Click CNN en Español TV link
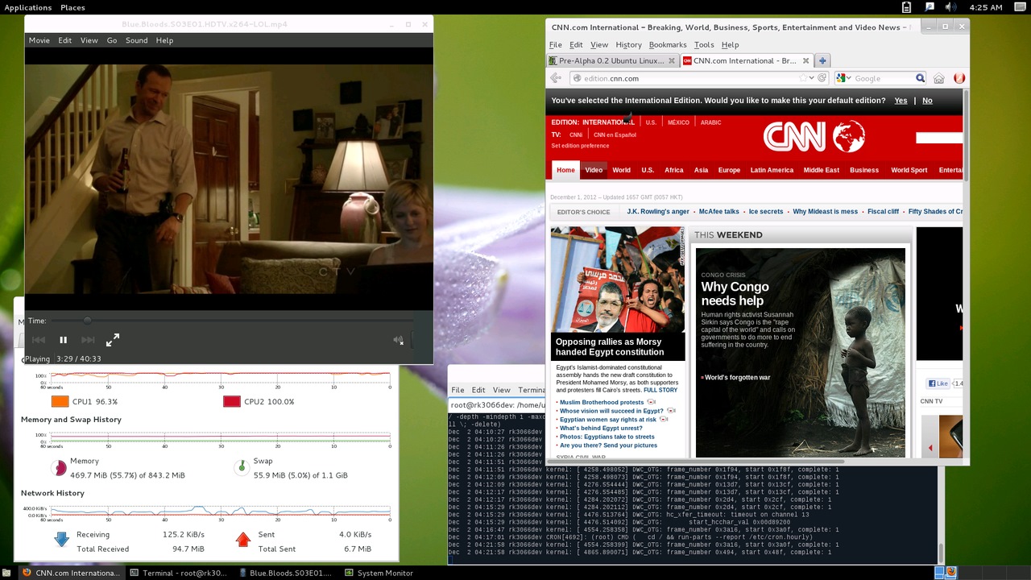The image size is (1031, 580). click(x=615, y=135)
